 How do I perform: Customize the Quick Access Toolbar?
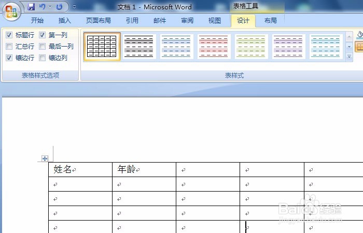(74, 7)
